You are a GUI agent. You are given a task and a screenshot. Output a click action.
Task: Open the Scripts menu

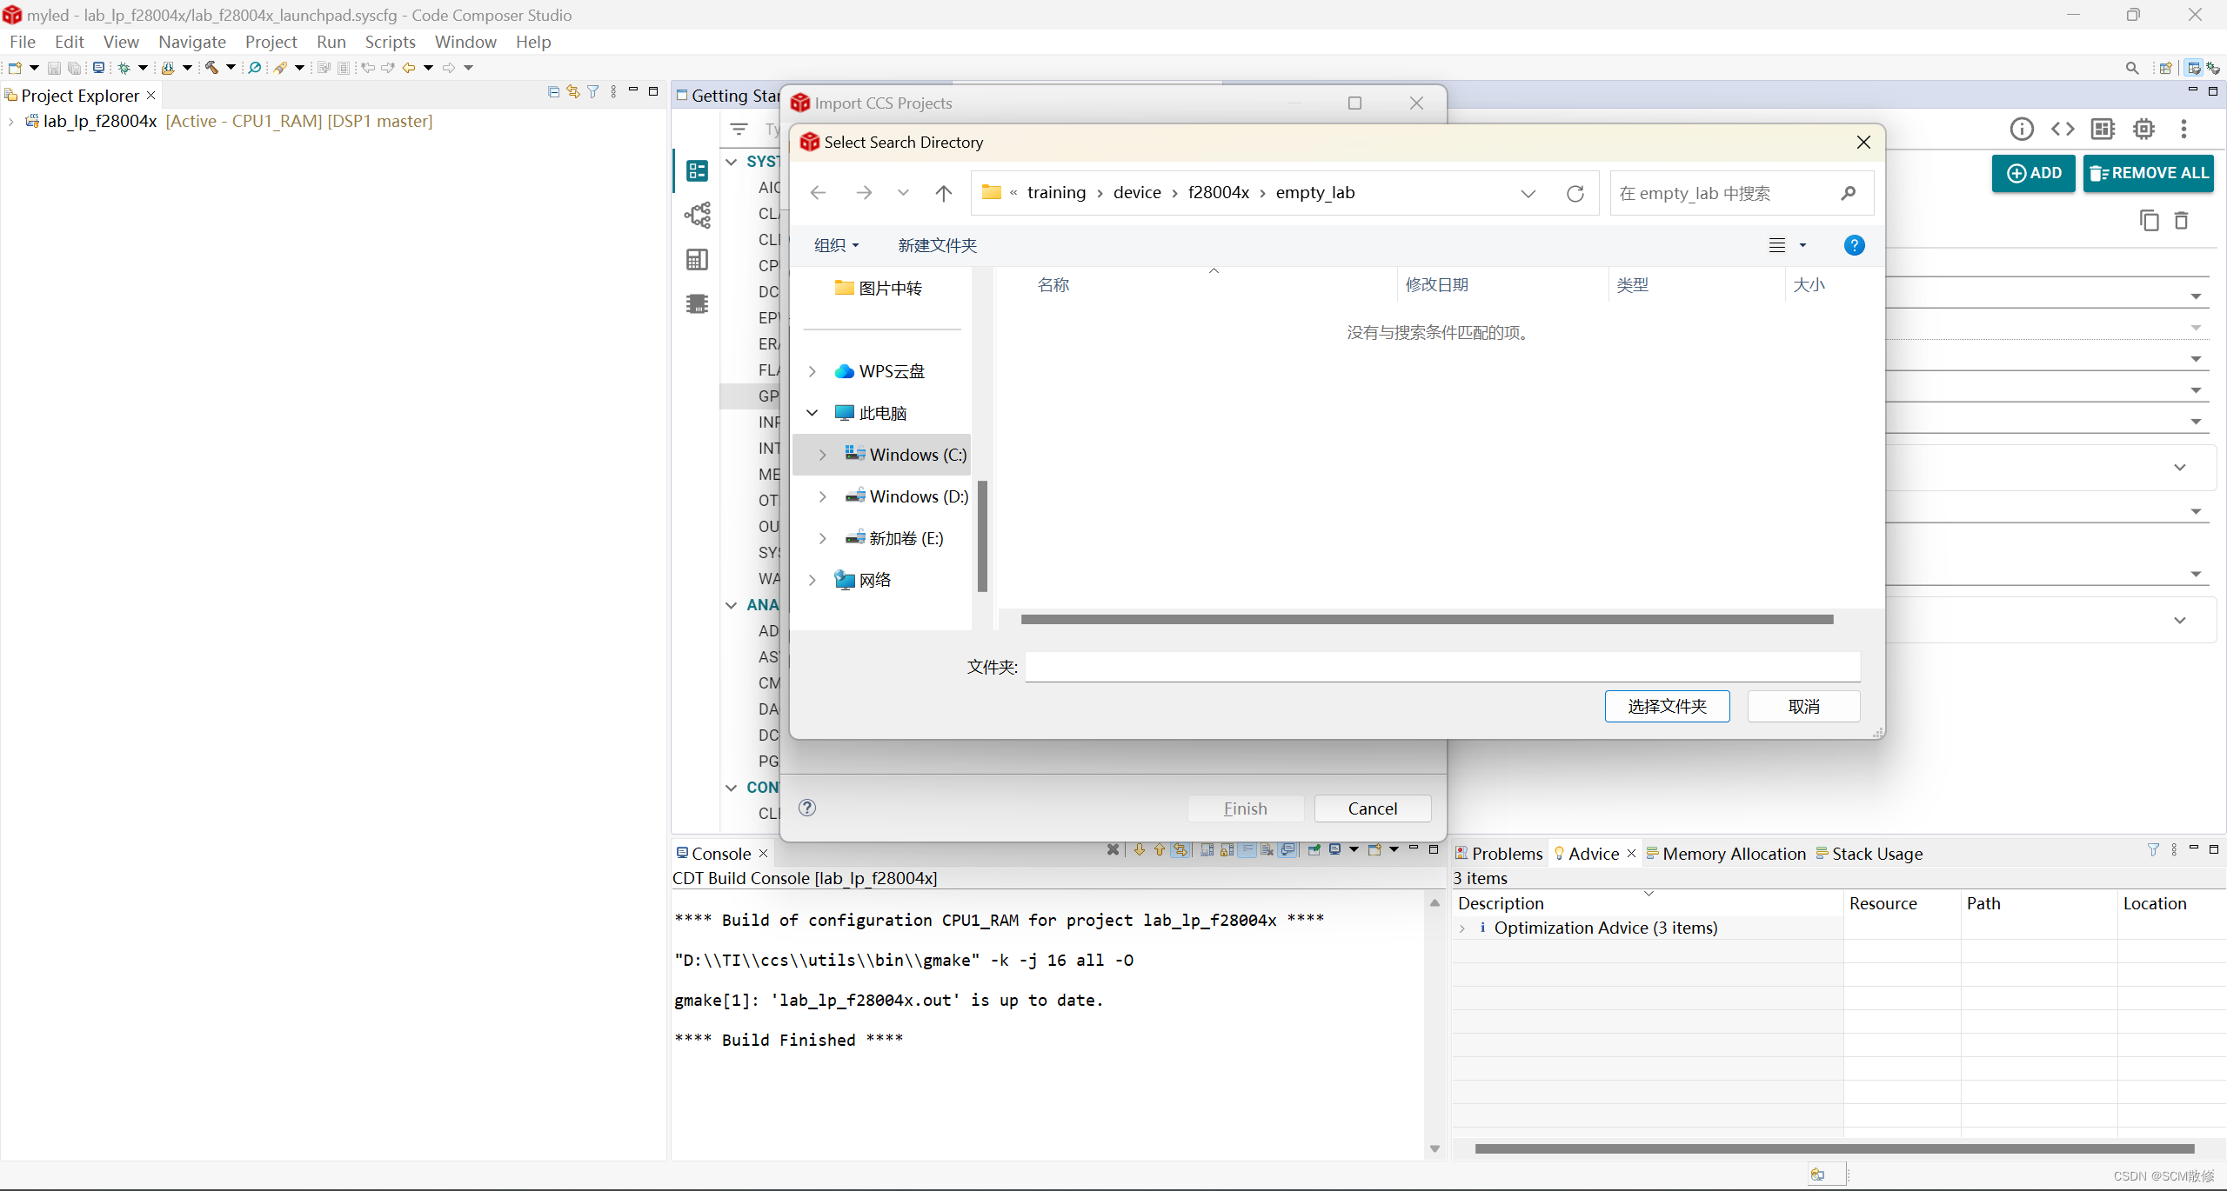(390, 42)
